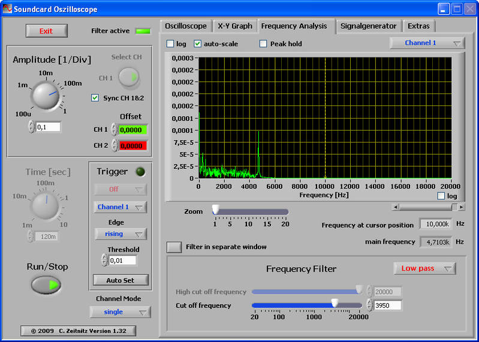Image resolution: width=479 pixels, height=342 pixels.
Task: Minimize the Soundcard Oszilloscope window
Action: pyautogui.click(x=443, y=9)
